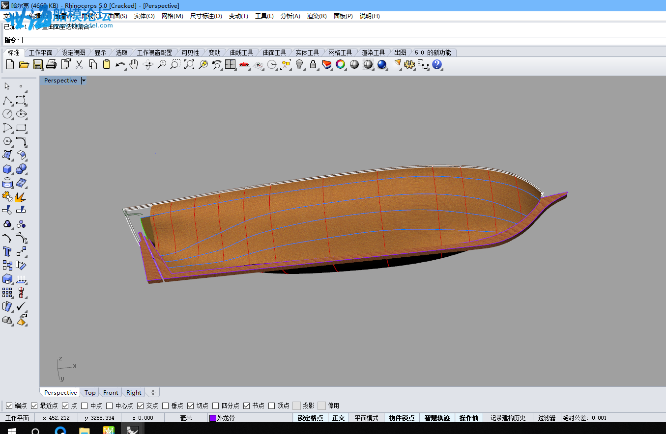Click the check mark icon in sidebar
Image resolution: width=666 pixels, height=434 pixels.
coord(21,307)
